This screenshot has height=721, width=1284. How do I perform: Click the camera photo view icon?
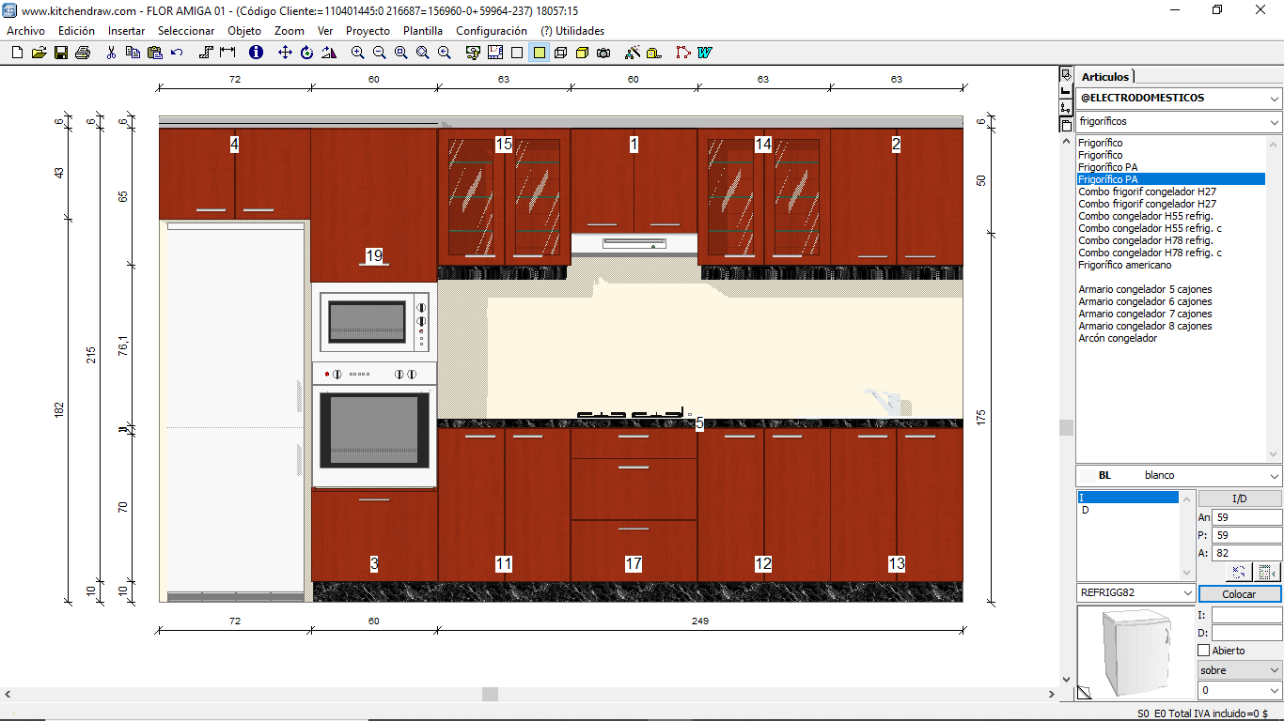(x=603, y=53)
